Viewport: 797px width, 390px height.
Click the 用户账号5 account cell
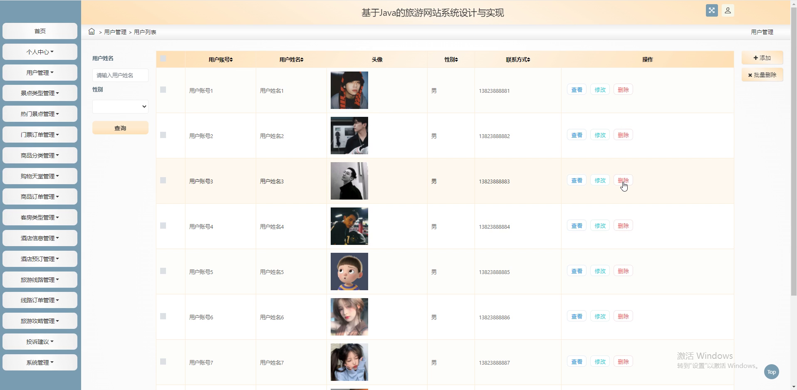[x=201, y=272]
